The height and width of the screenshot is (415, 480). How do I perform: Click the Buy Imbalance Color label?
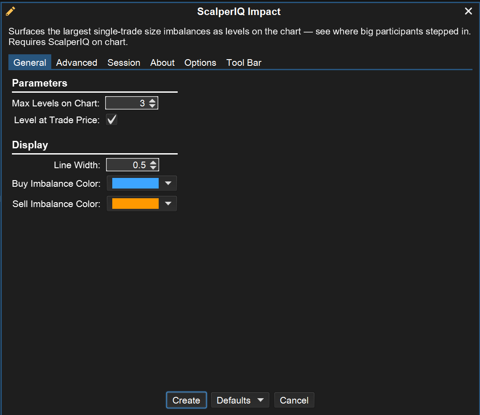click(x=56, y=184)
